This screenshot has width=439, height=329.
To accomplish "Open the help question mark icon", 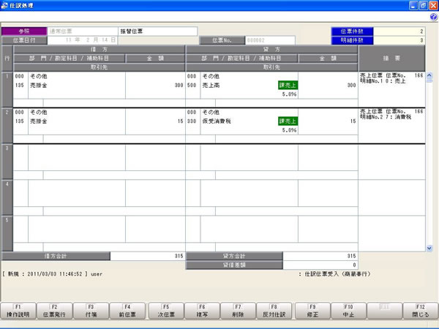I will pos(433,17).
